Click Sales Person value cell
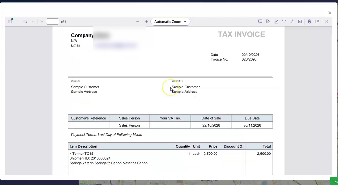This screenshot has height=185, width=338. [129, 125]
